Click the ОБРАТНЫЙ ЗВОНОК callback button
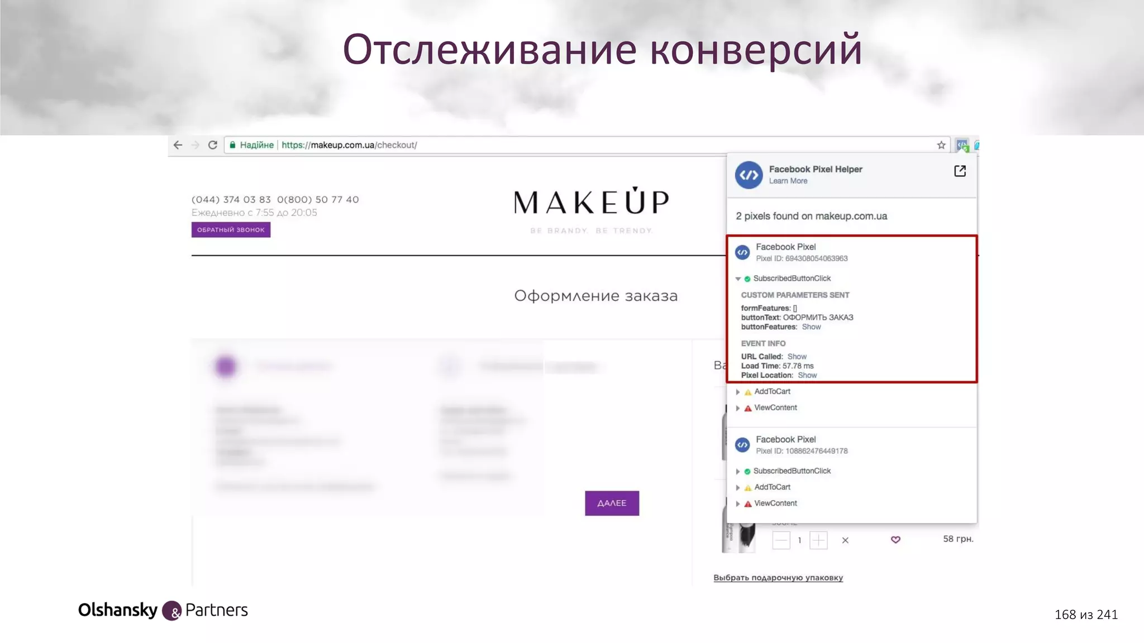This screenshot has width=1144, height=643. click(231, 230)
